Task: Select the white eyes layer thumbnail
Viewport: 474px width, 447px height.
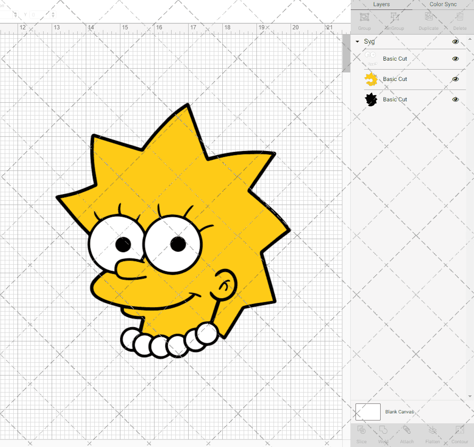Action: (371, 59)
